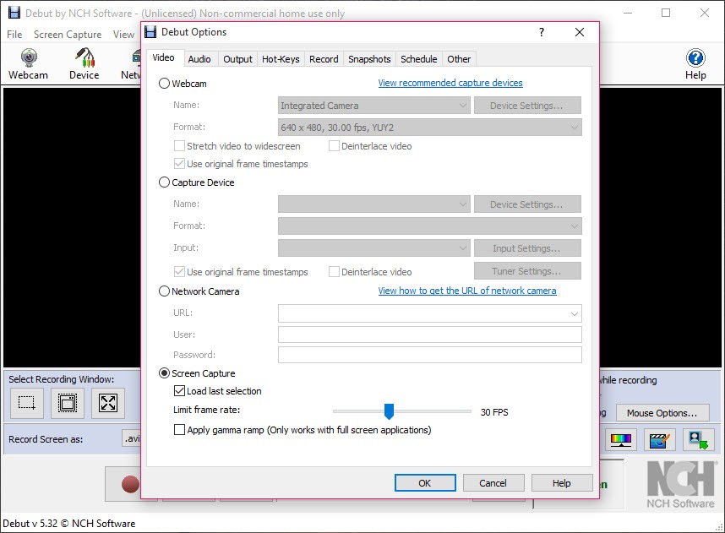Switch to the Snapshots tab
The image size is (725, 533).
369,59
